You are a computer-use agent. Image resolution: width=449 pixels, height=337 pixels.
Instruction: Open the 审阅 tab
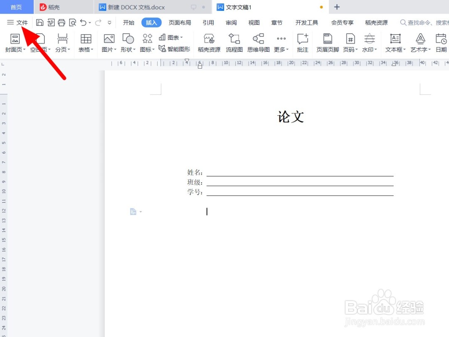[x=231, y=22]
